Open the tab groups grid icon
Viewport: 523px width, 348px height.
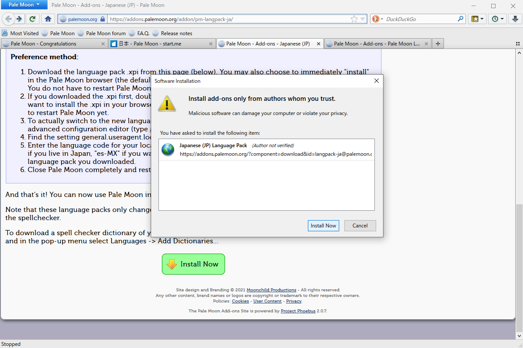pos(517,44)
